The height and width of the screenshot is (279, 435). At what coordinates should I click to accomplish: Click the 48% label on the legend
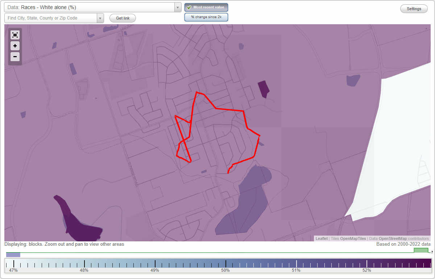84,270
